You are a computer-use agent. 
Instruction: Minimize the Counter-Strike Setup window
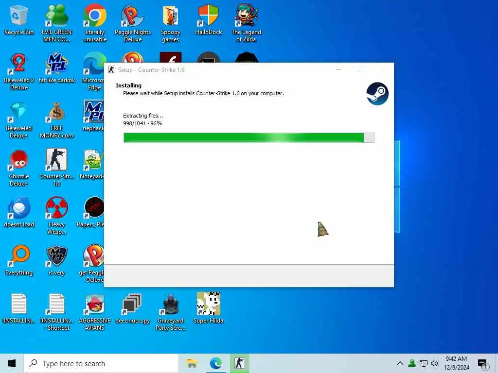[x=338, y=70]
